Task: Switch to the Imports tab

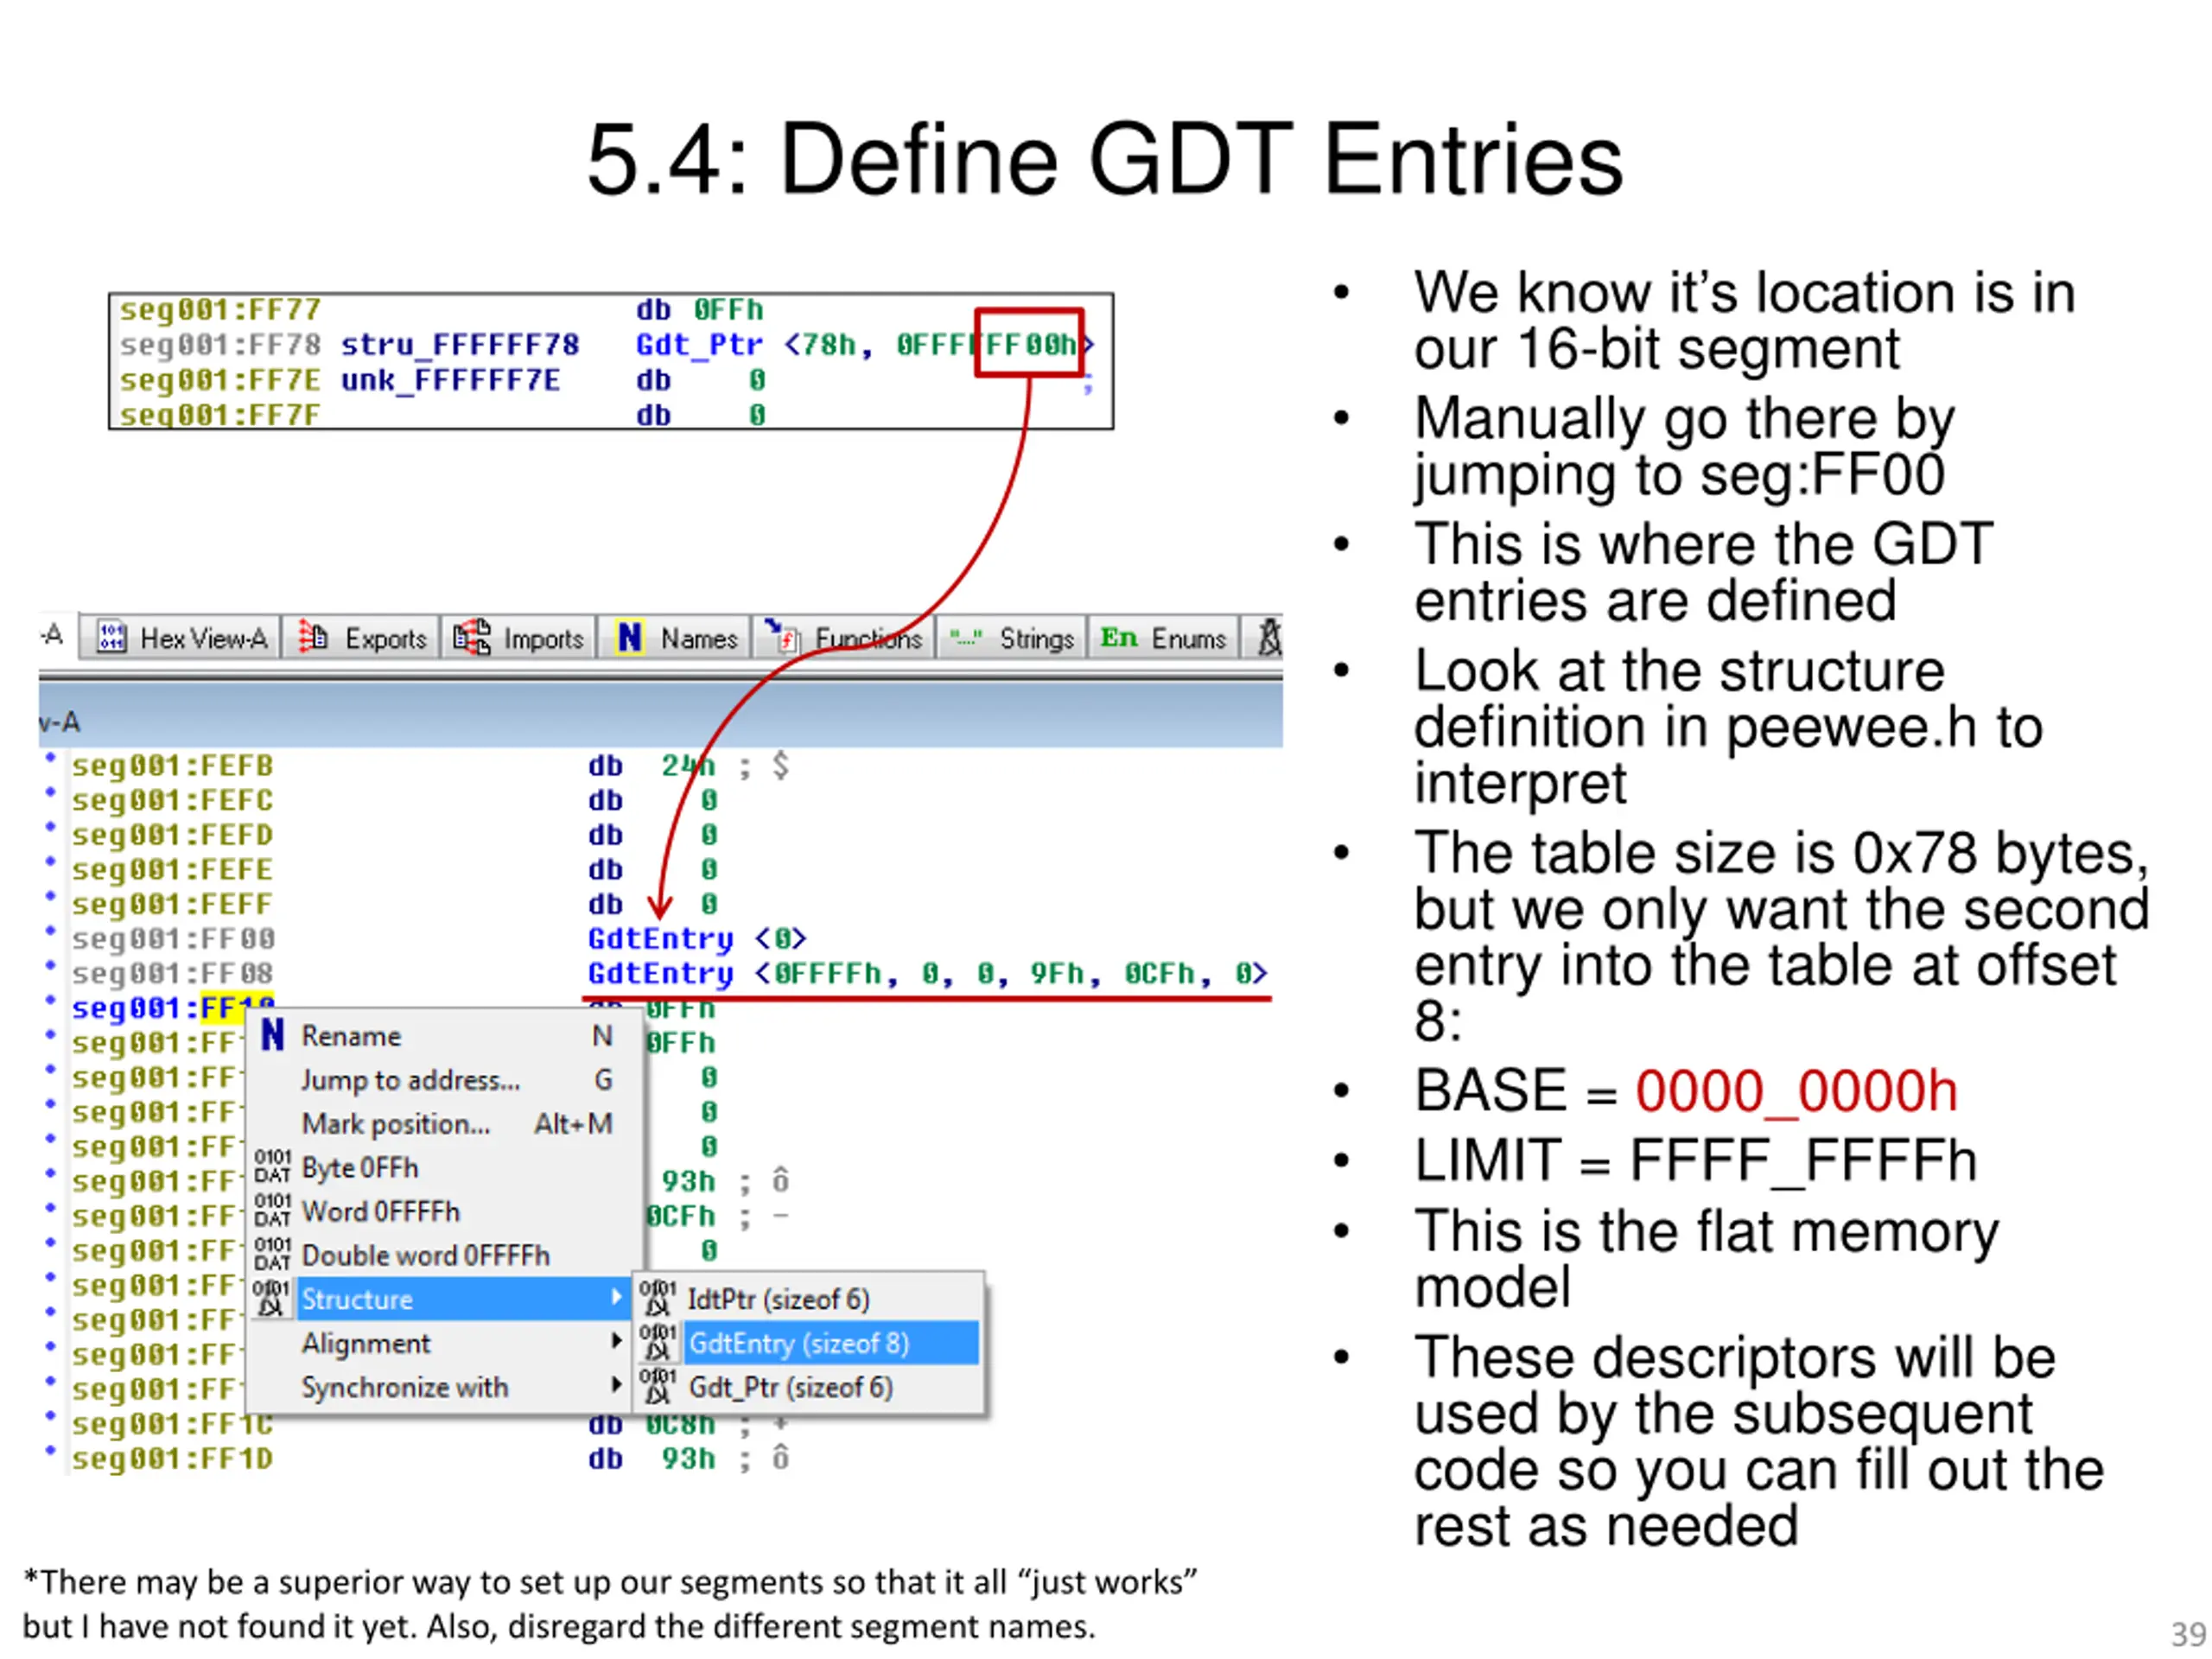Action: coord(518,637)
